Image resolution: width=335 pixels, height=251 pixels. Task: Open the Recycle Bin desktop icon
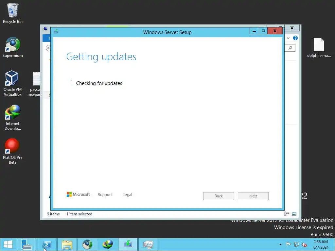pos(13,13)
